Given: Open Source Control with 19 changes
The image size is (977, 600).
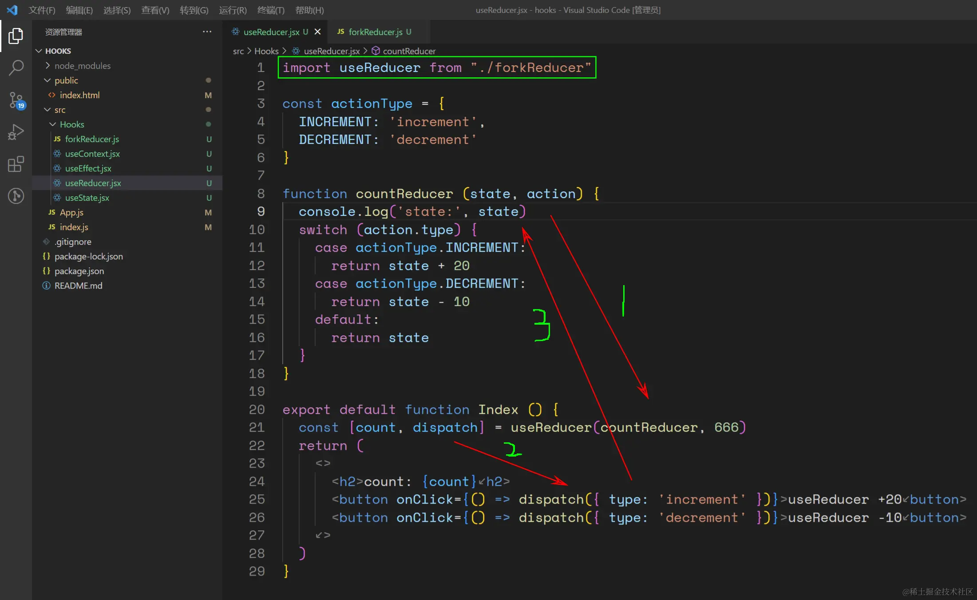Looking at the screenshot, I should [16, 100].
